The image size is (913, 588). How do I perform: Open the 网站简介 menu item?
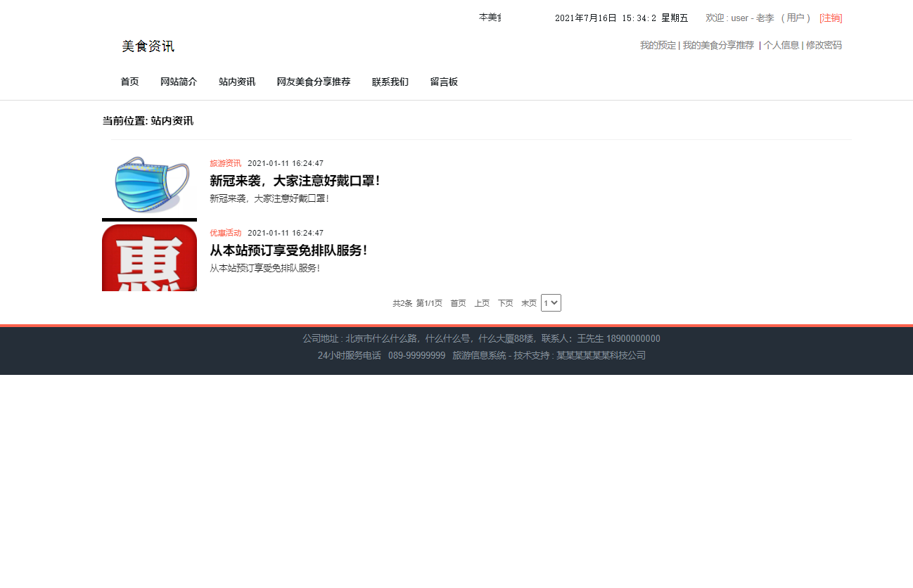point(179,82)
